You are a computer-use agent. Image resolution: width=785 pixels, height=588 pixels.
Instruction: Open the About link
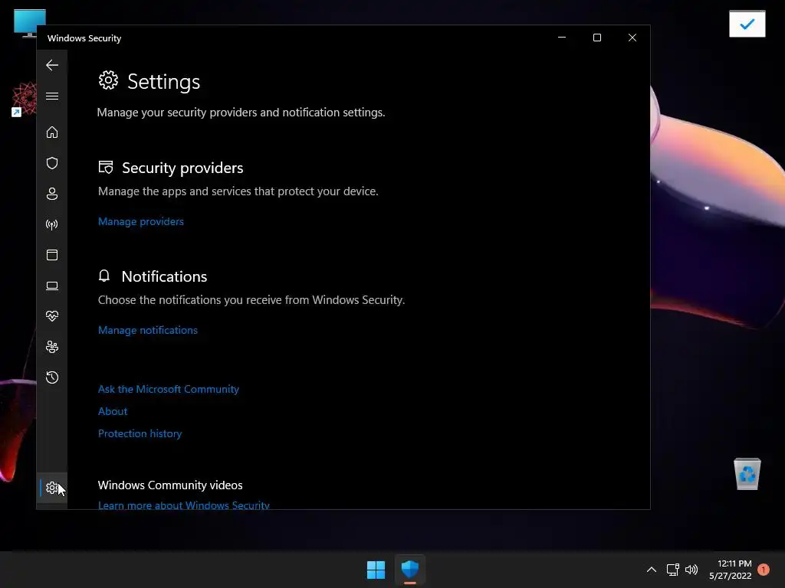tap(113, 411)
